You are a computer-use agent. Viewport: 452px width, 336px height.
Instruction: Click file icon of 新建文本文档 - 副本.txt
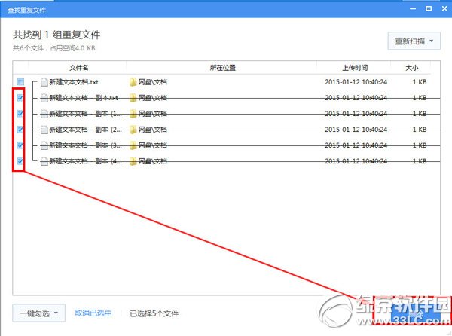44,98
